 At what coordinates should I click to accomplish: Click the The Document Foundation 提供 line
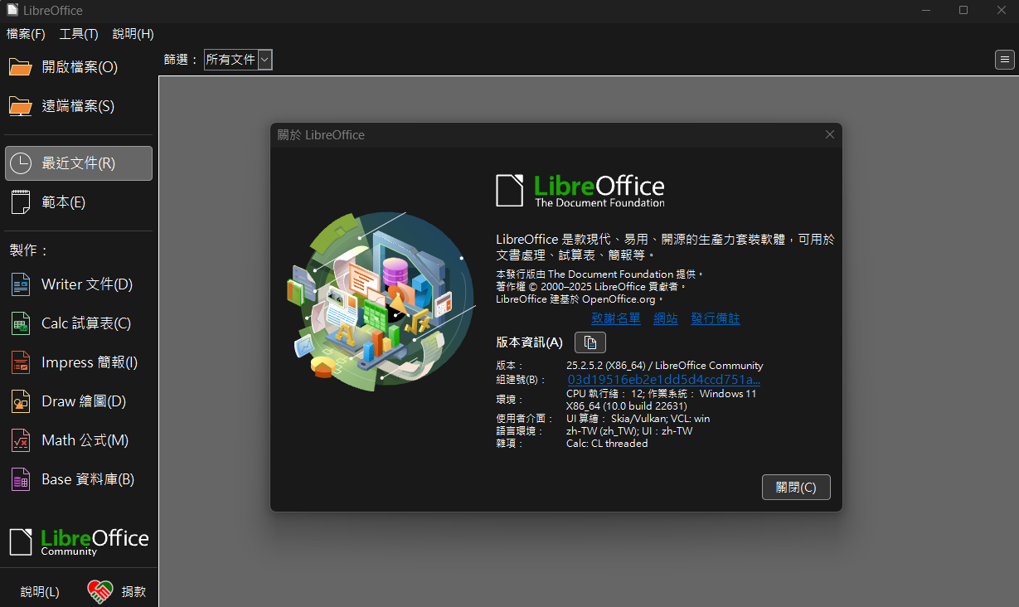tap(600, 274)
